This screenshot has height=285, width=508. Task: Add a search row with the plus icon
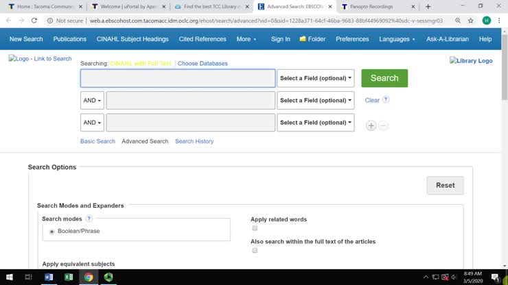coord(371,125)
